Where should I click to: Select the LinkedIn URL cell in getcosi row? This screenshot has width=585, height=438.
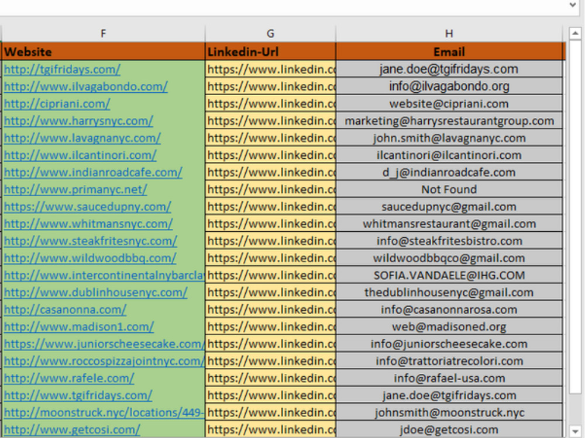click(x=270, y=429)
